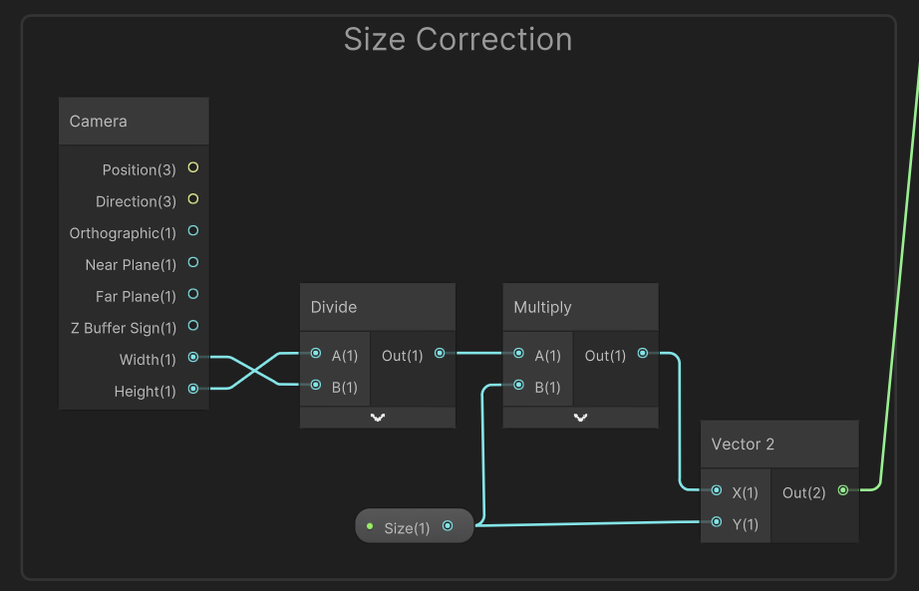Click the Orthographic(1) output port
The image size is (919, 591).
pyautogui.click(x=193, y=231)
